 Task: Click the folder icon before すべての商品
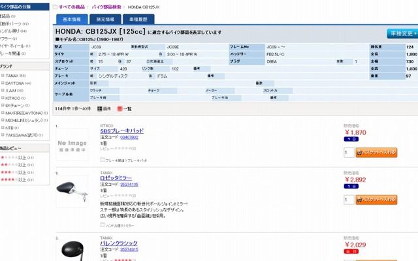tap(55, 7)
